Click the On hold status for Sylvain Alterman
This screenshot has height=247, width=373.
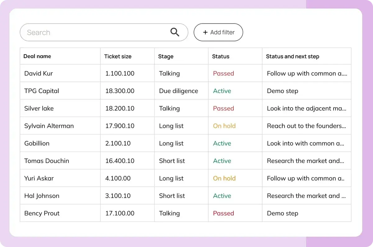click(x=224, y=126)
